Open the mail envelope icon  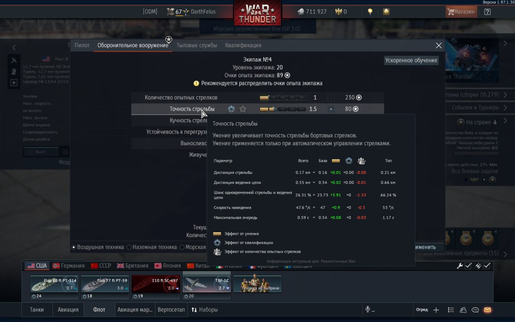487,310
